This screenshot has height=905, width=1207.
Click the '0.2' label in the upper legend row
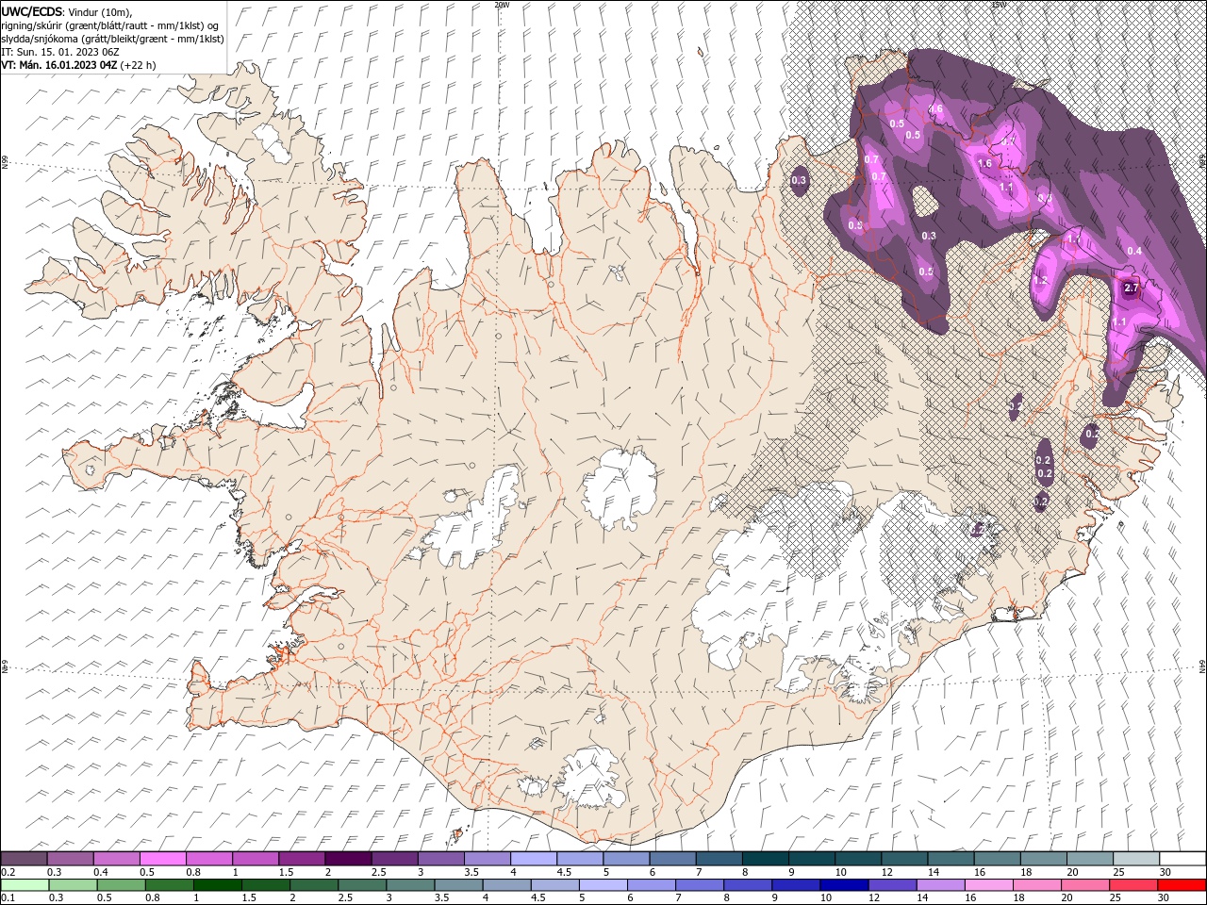coord(8,872)
